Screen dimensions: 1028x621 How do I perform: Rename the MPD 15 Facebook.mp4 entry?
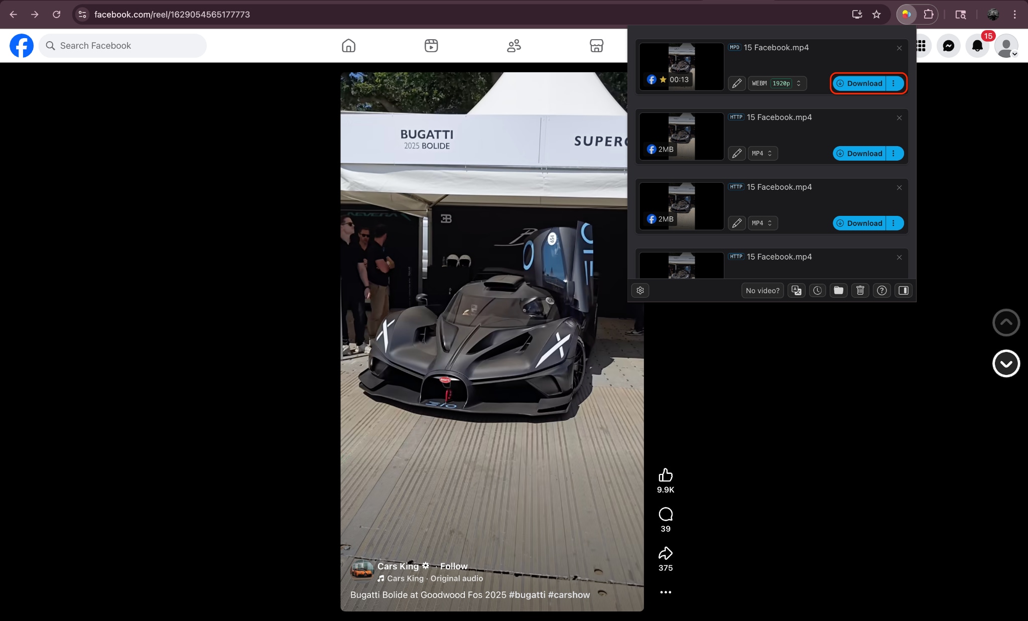[736, 83]
